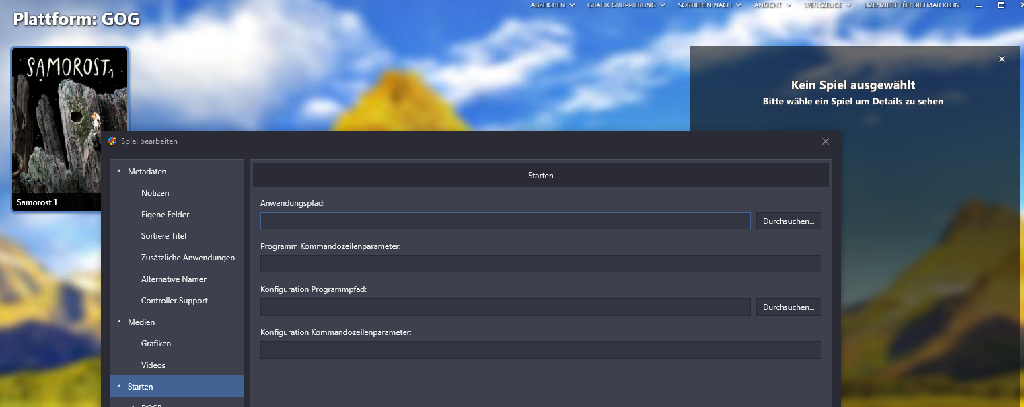1024x407 pixels.
Task: Click the Spiel bearbeiten dialog title text
Action: (x=149, y=141)
